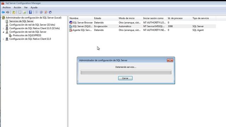Select Configuración de red de SQL Server (32 bits)
226x127 pixels.
(32, 25)
